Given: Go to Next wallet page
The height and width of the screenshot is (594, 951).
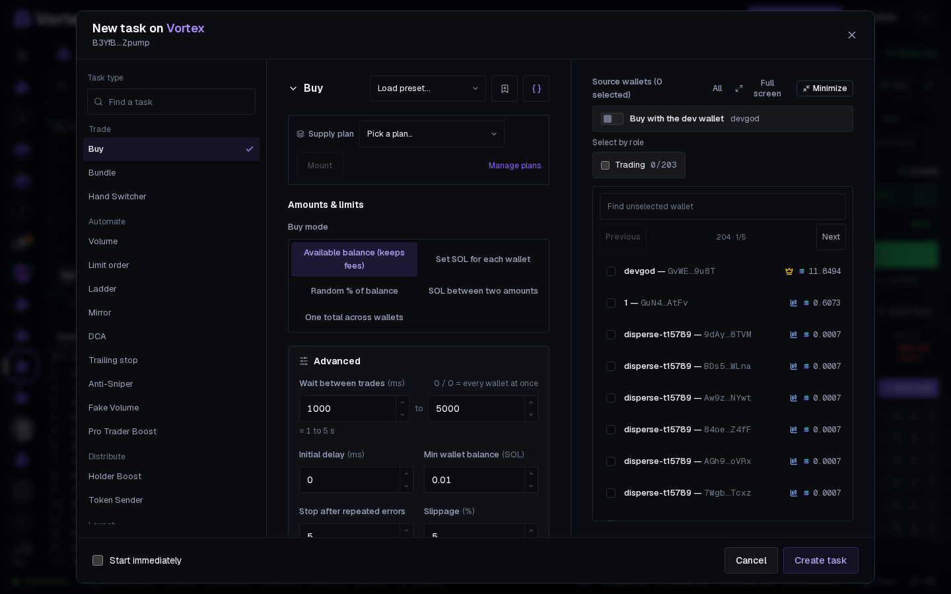Looking at the screenshot, I should coord(831,237).
